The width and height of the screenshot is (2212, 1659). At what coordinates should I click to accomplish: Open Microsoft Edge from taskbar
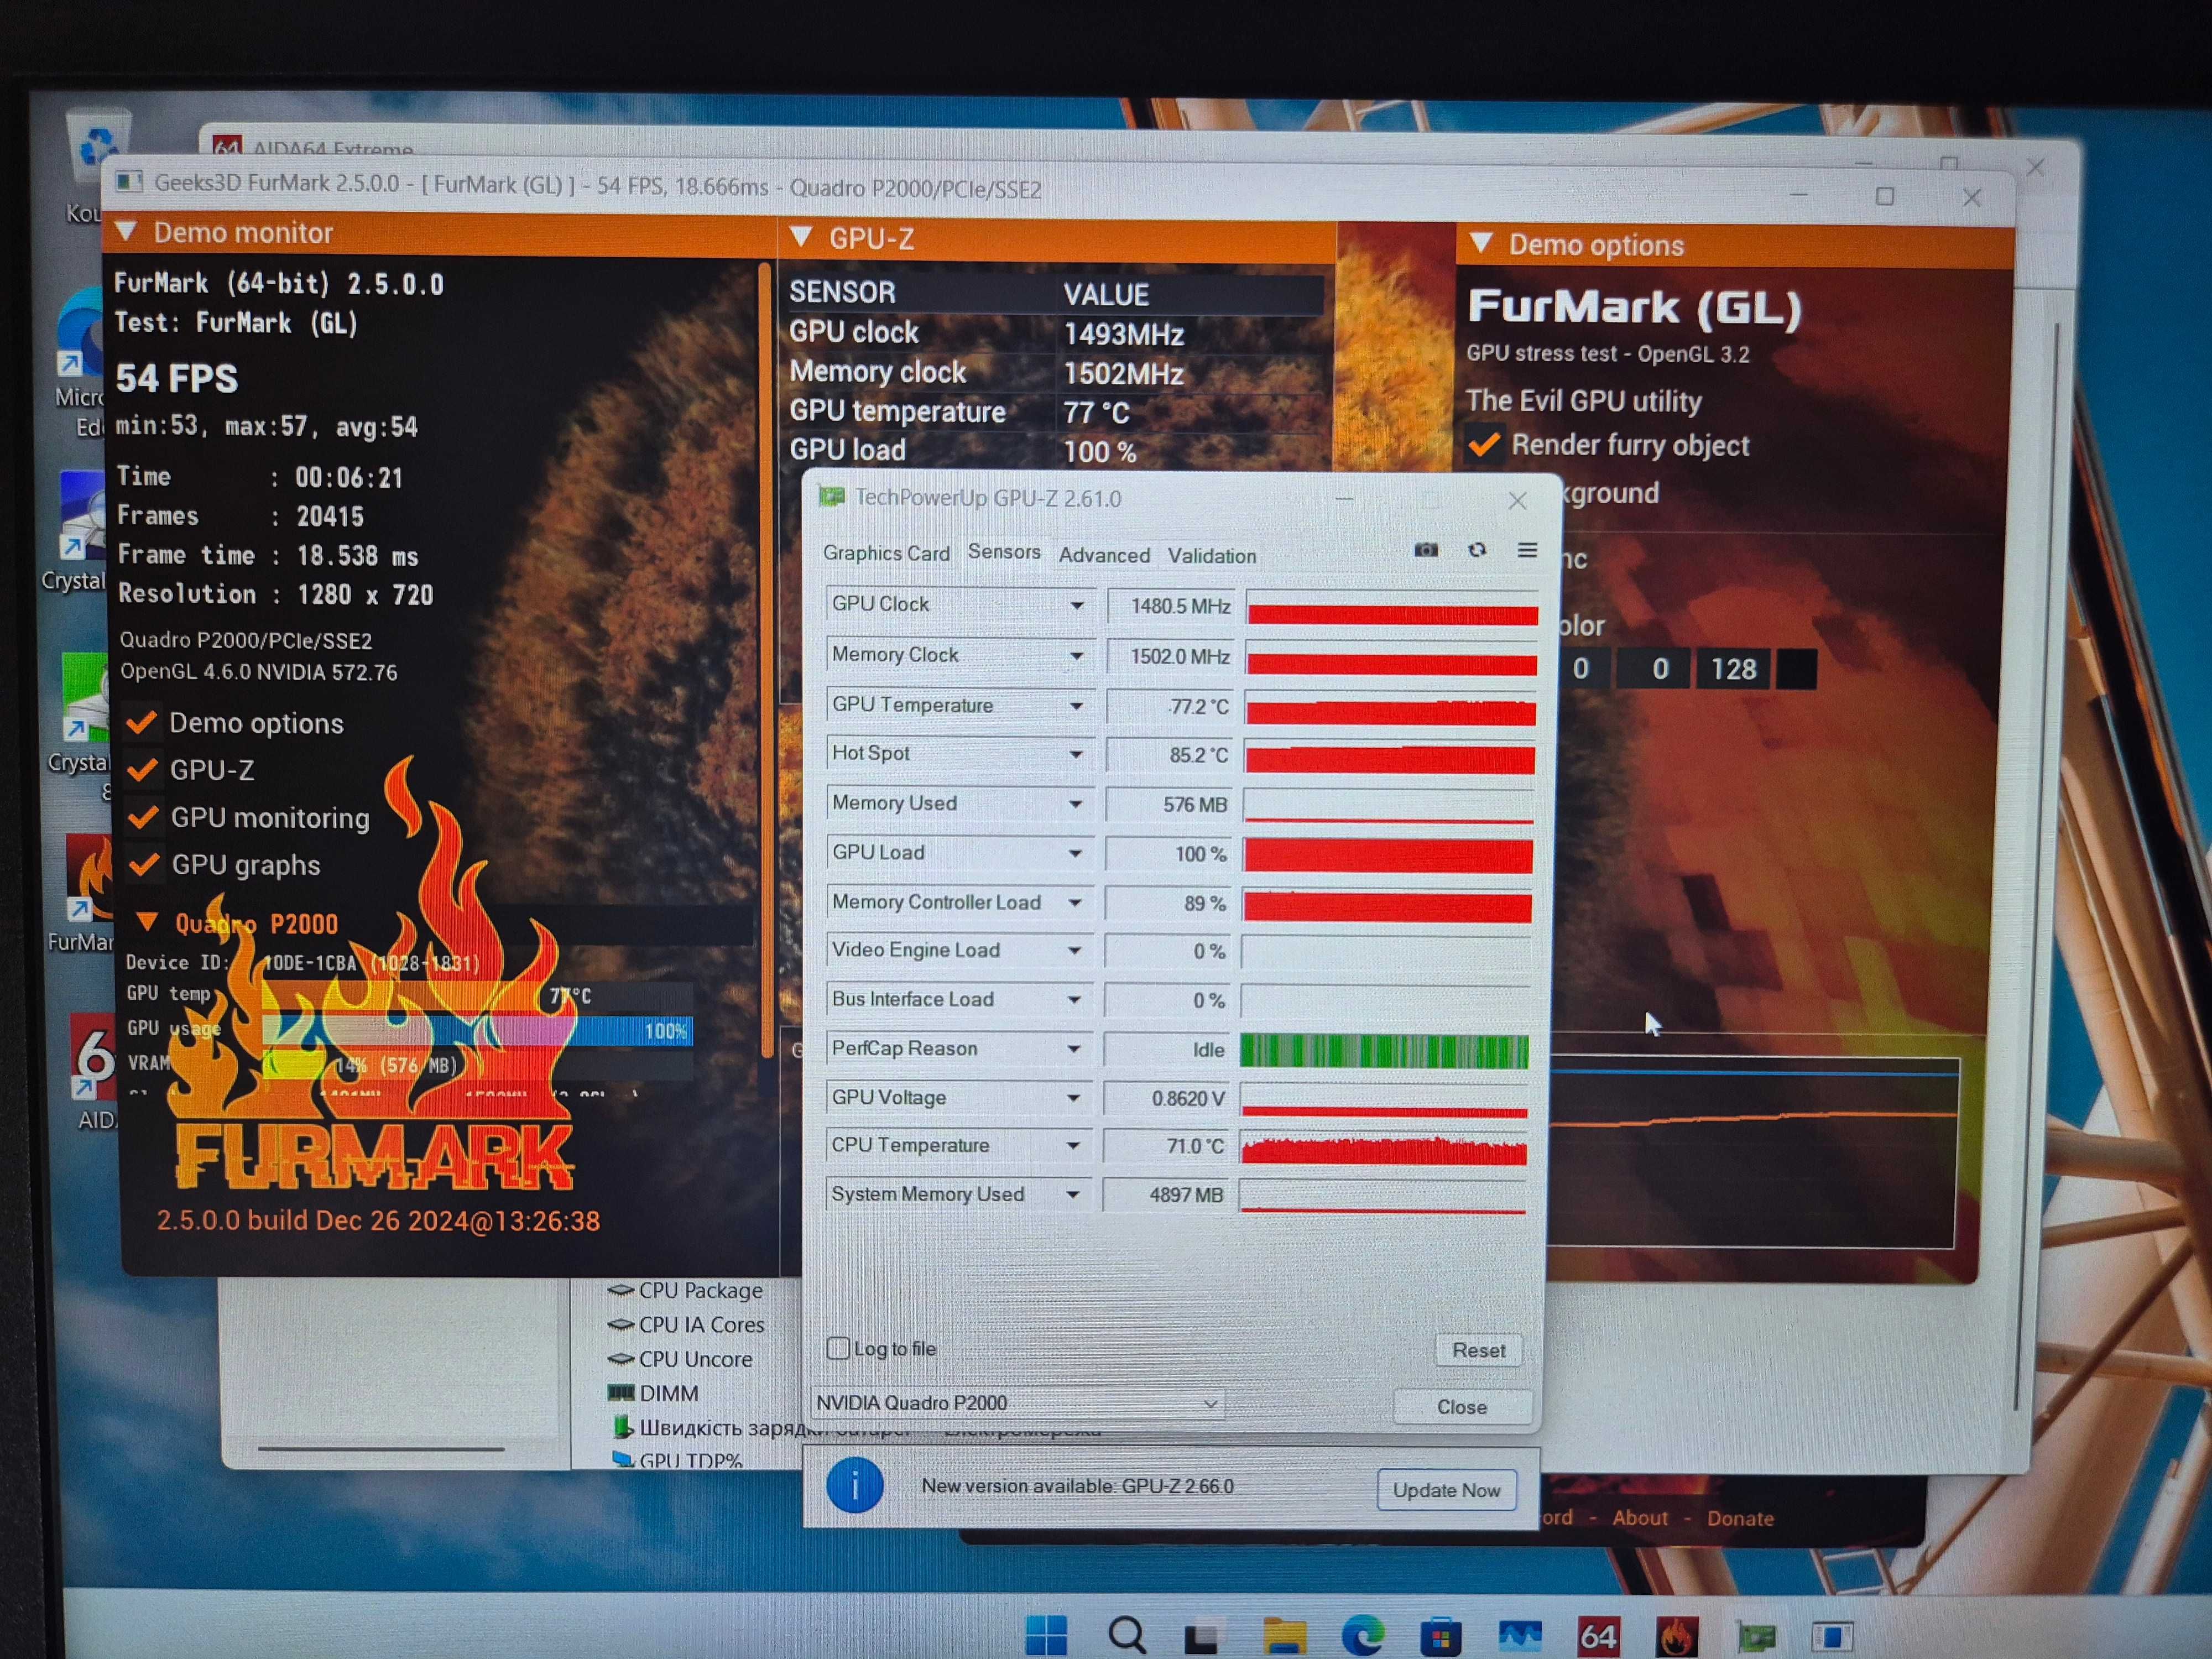tap(1362, 1636)
